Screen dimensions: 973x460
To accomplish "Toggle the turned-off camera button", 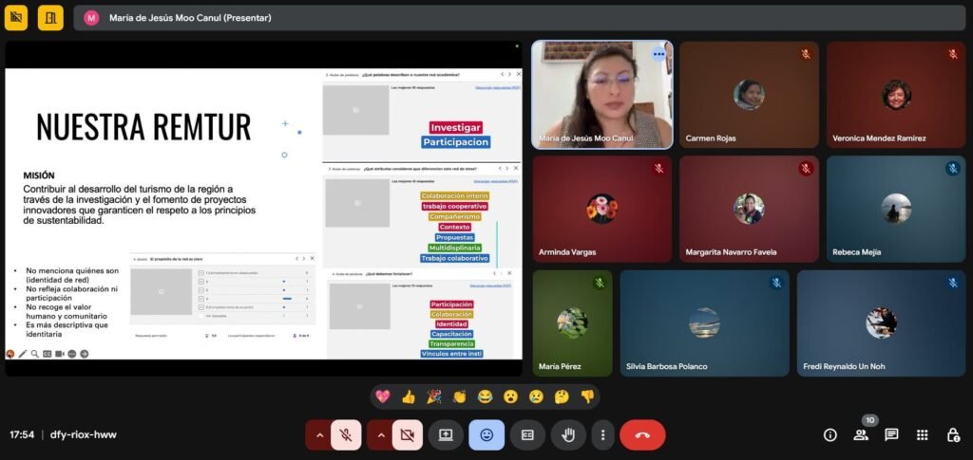I will point(407,435).
